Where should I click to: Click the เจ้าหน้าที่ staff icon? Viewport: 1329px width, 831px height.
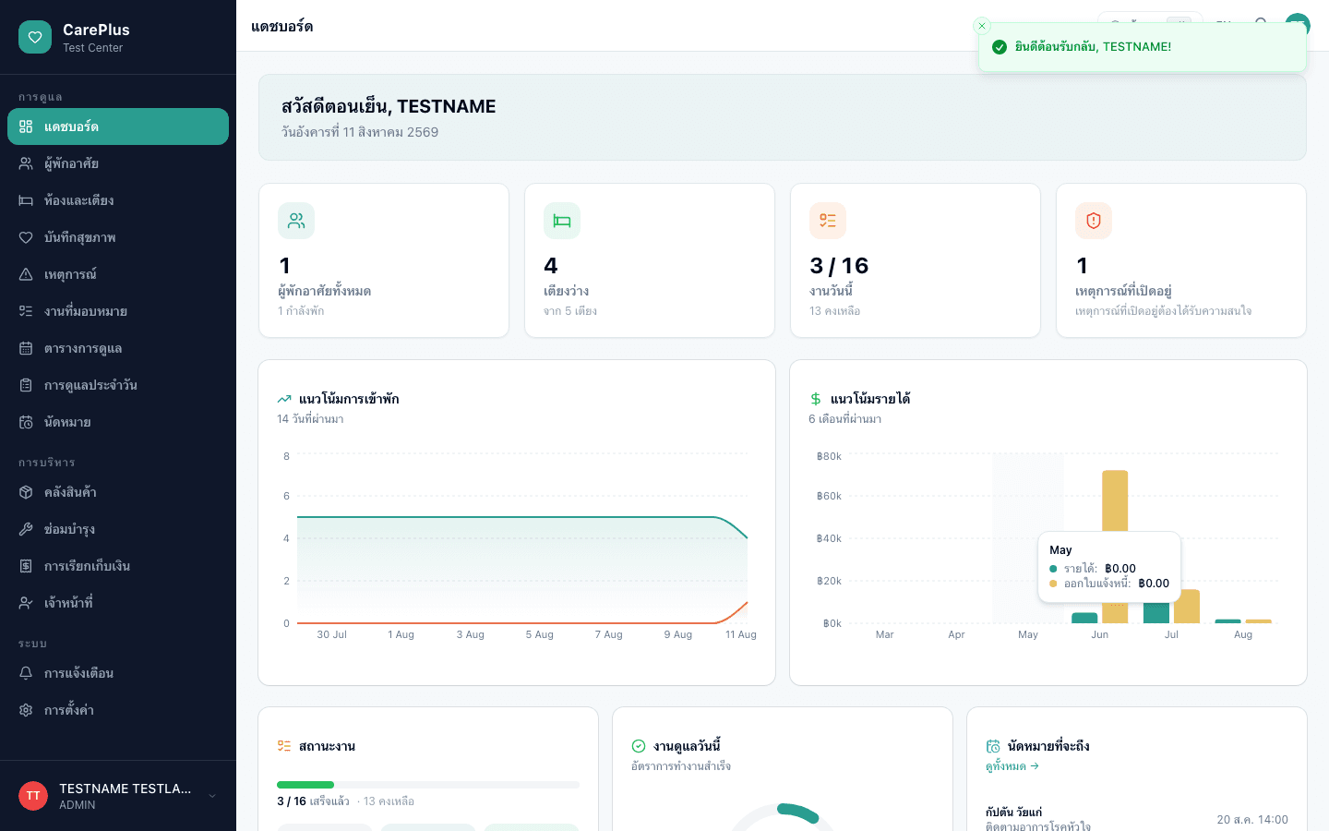click(x=26, y=603)
